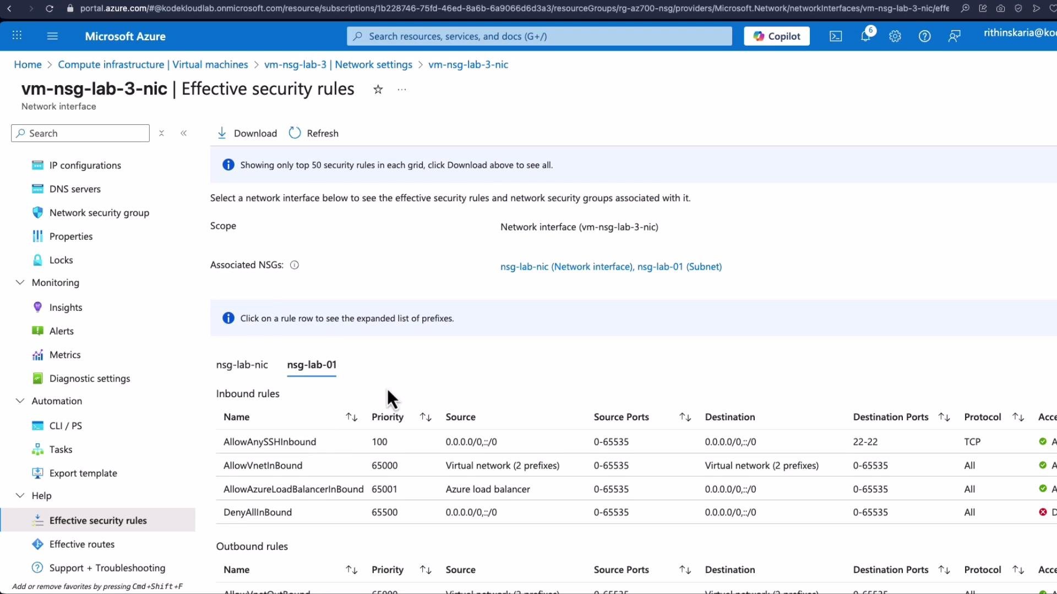The image size is (1057, 594).
Task: Sort outbound rules by Priority
Action: tap(426, 570)
